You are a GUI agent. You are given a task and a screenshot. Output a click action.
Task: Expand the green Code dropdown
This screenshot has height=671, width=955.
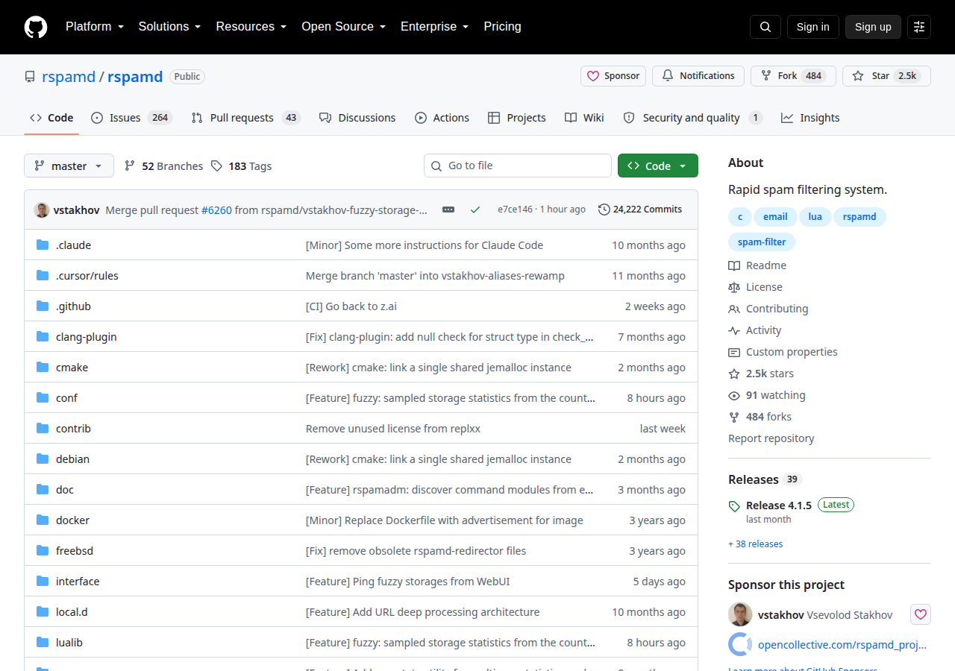click(658, 166)
